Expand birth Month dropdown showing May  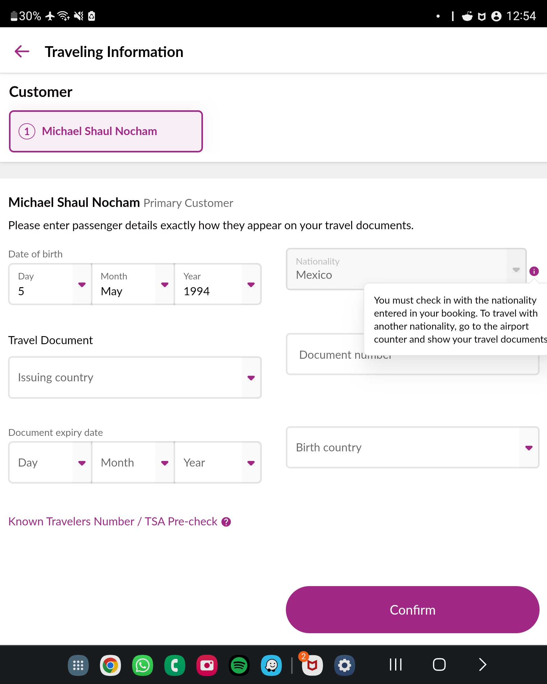tap(133, 284)
